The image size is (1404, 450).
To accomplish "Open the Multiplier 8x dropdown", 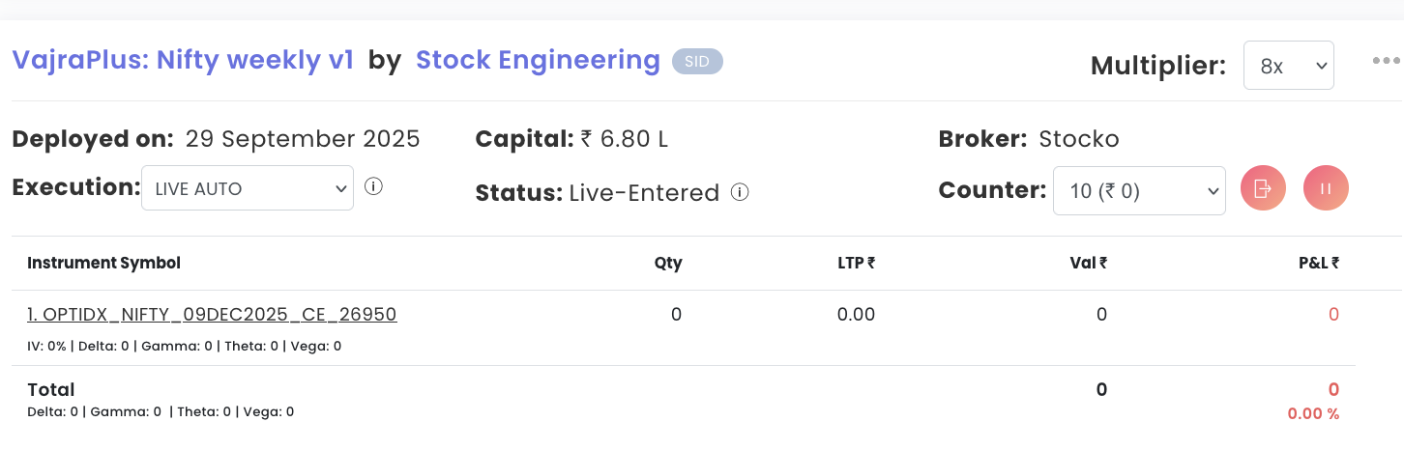I will (1288, 66).
